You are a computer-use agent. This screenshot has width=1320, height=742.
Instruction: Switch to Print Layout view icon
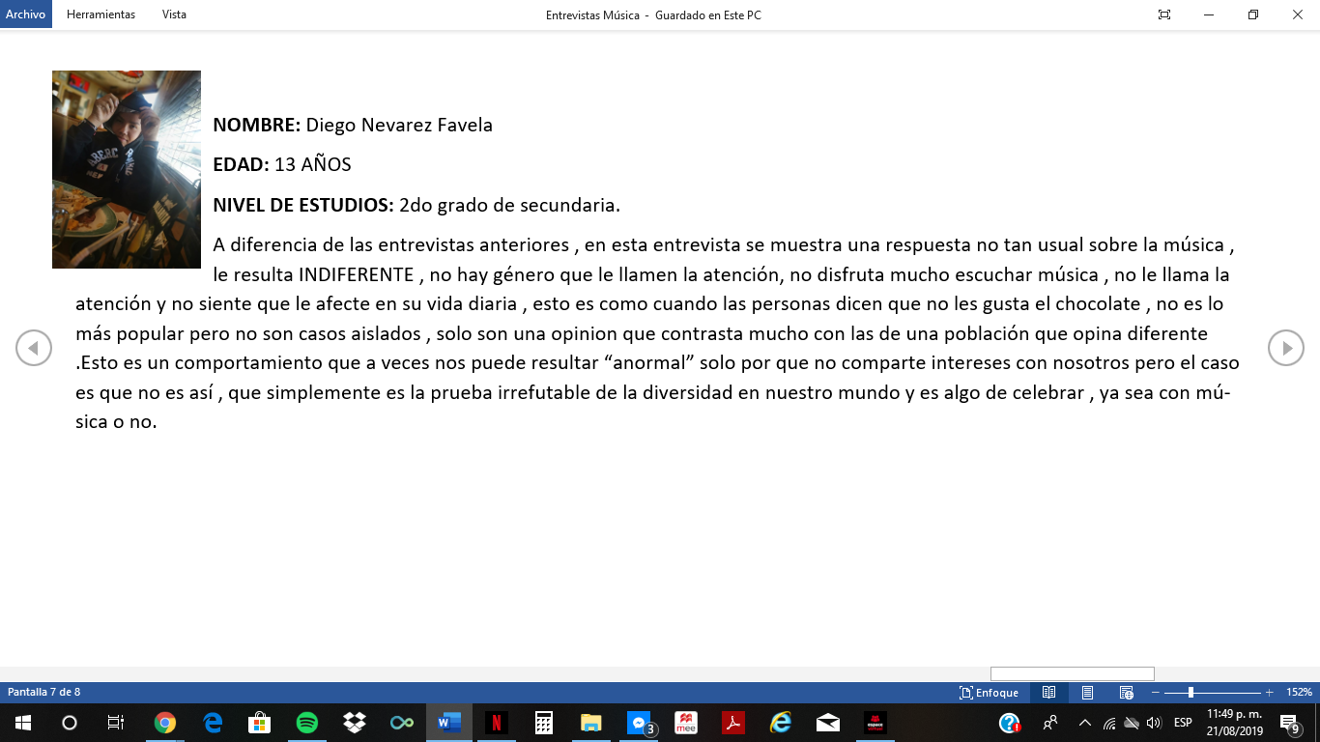click(1087, 693)
